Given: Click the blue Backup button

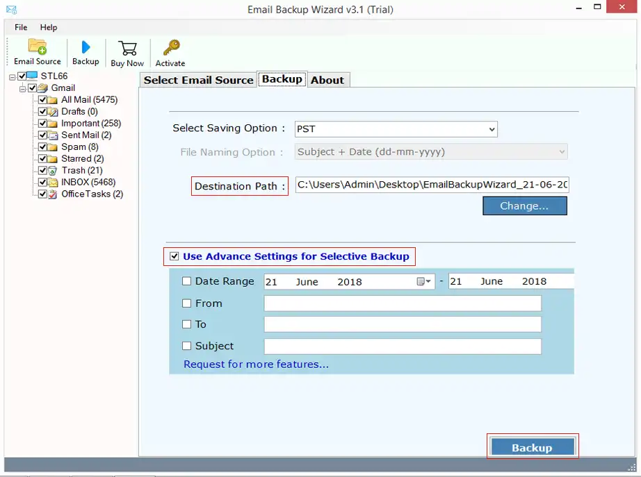Looking at the screenshot, I should pyautogui.click(x=533, y=448).
